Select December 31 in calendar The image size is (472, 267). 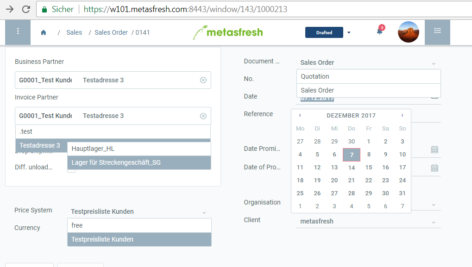click(403, 193)
